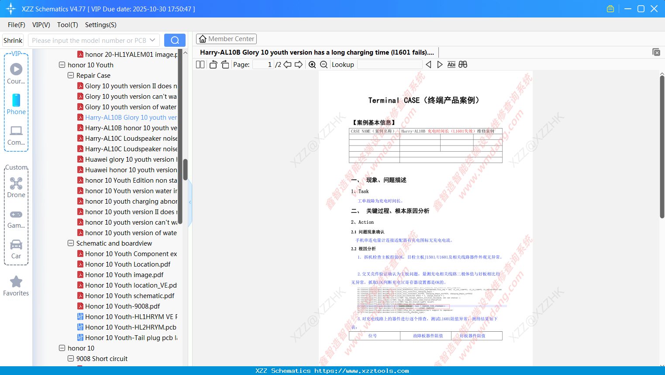Open 'Harry-AL10B honor 10 youth ve' PDF
Image resolution: width=665 pixels, height=375 pixels.
127,128
